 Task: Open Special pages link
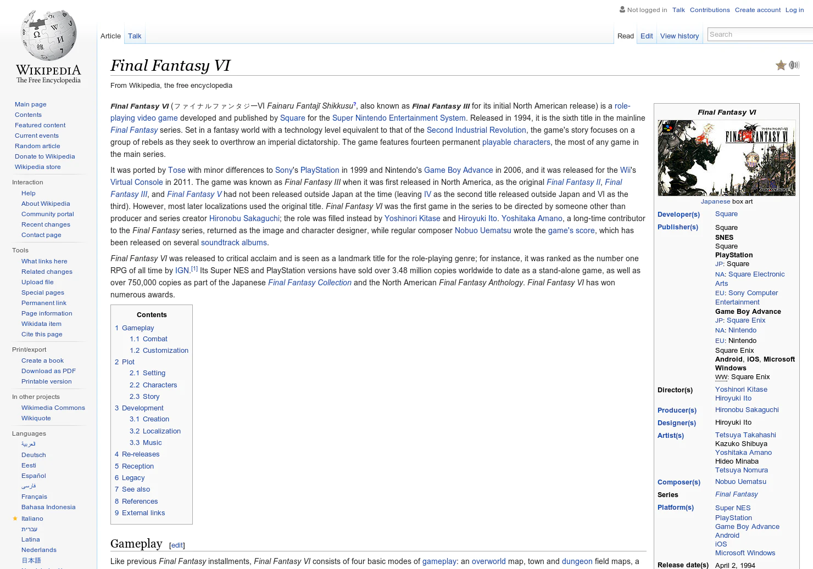pyautogui.click(x=43, y=292)
